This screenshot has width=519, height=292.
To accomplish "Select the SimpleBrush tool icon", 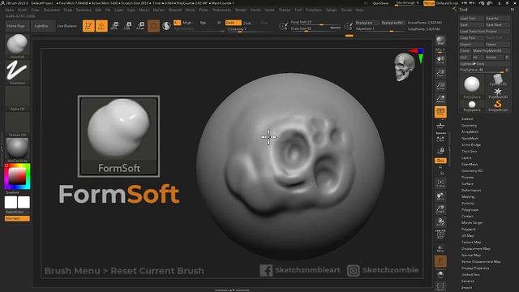I will (x=497, y=105).
